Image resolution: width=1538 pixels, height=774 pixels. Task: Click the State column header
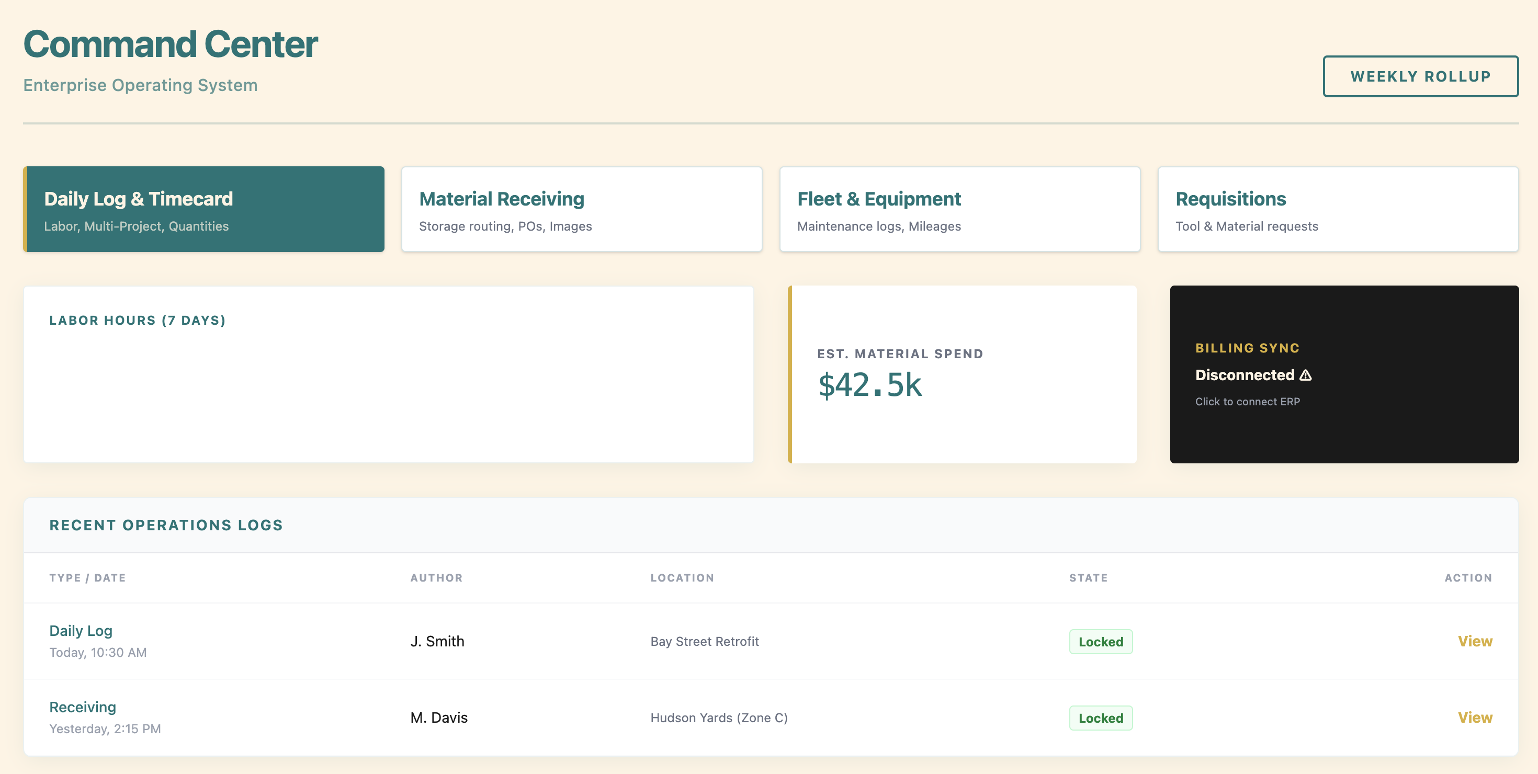point(1088,578)
